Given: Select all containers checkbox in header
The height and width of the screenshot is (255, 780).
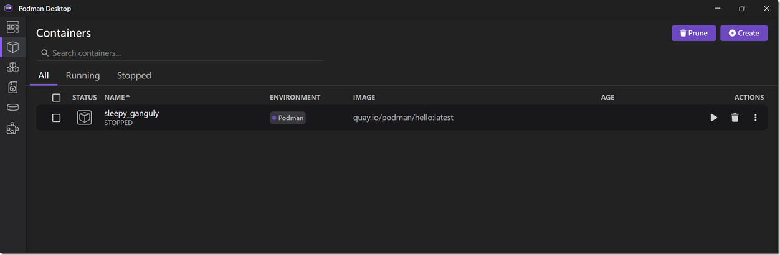Looking at the screenshot, I should pyautogui.click(x=57, y=98).
